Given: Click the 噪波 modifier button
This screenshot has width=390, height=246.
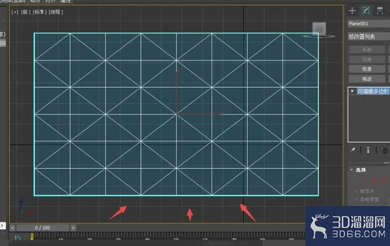Looking at the screenshot, I should 367,79.
